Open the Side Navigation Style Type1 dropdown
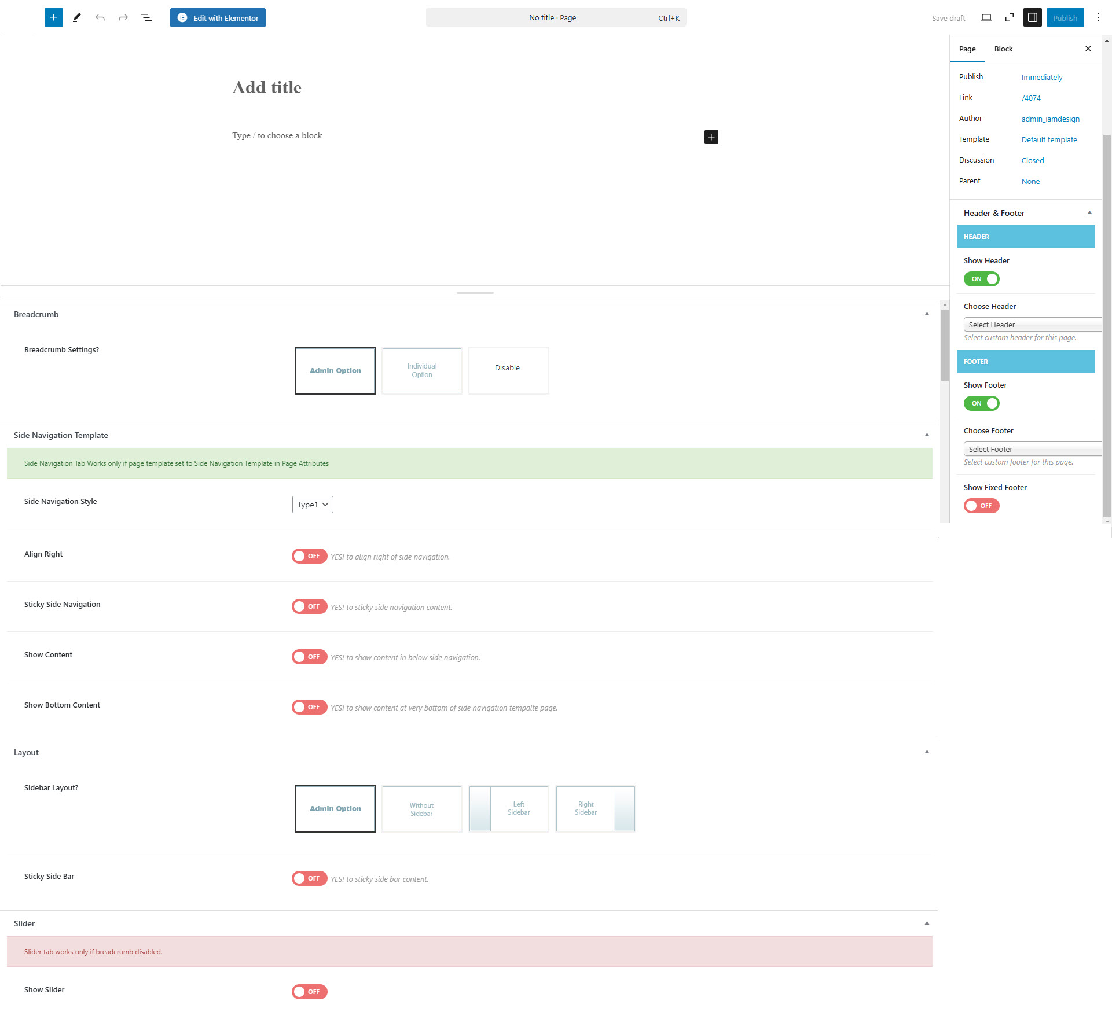 [x=313, y=505]
